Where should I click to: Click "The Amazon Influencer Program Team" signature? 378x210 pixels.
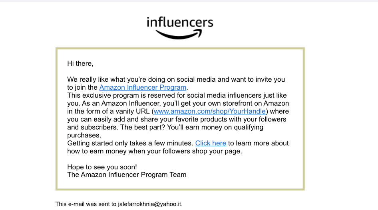point(127,175)
